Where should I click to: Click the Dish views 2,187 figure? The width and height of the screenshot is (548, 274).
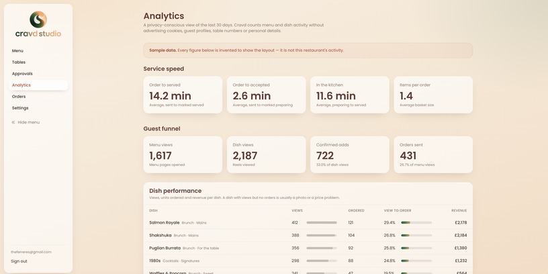point(245,156)
